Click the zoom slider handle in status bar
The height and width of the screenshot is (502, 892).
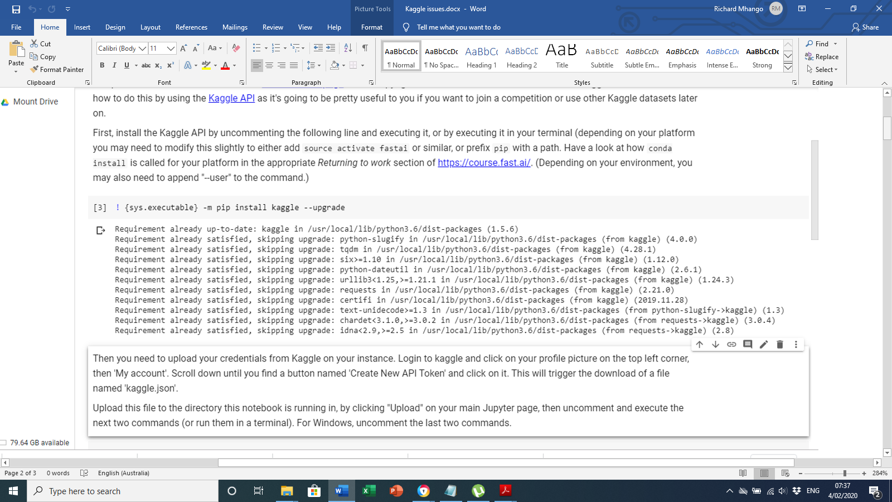845,473
